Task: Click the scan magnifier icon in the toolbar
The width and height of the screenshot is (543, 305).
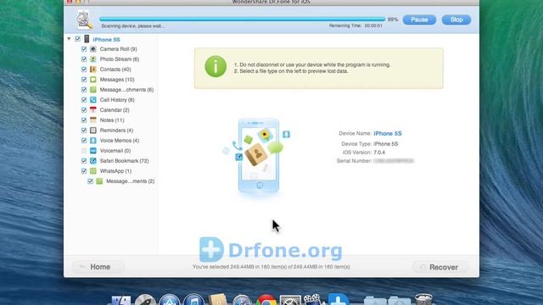Action: click(x=84, y=19)
